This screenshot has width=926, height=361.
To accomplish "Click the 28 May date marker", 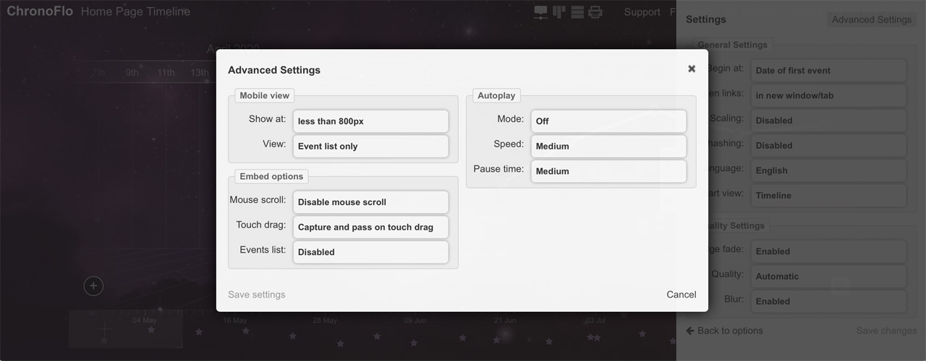I will 325,320.
